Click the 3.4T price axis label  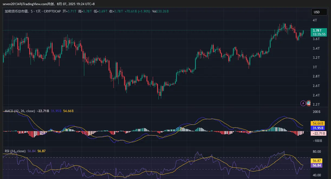[x=316, y=48]
